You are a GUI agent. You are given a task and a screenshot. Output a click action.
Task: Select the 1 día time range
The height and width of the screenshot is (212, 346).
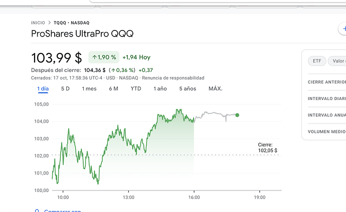point(43,88)
